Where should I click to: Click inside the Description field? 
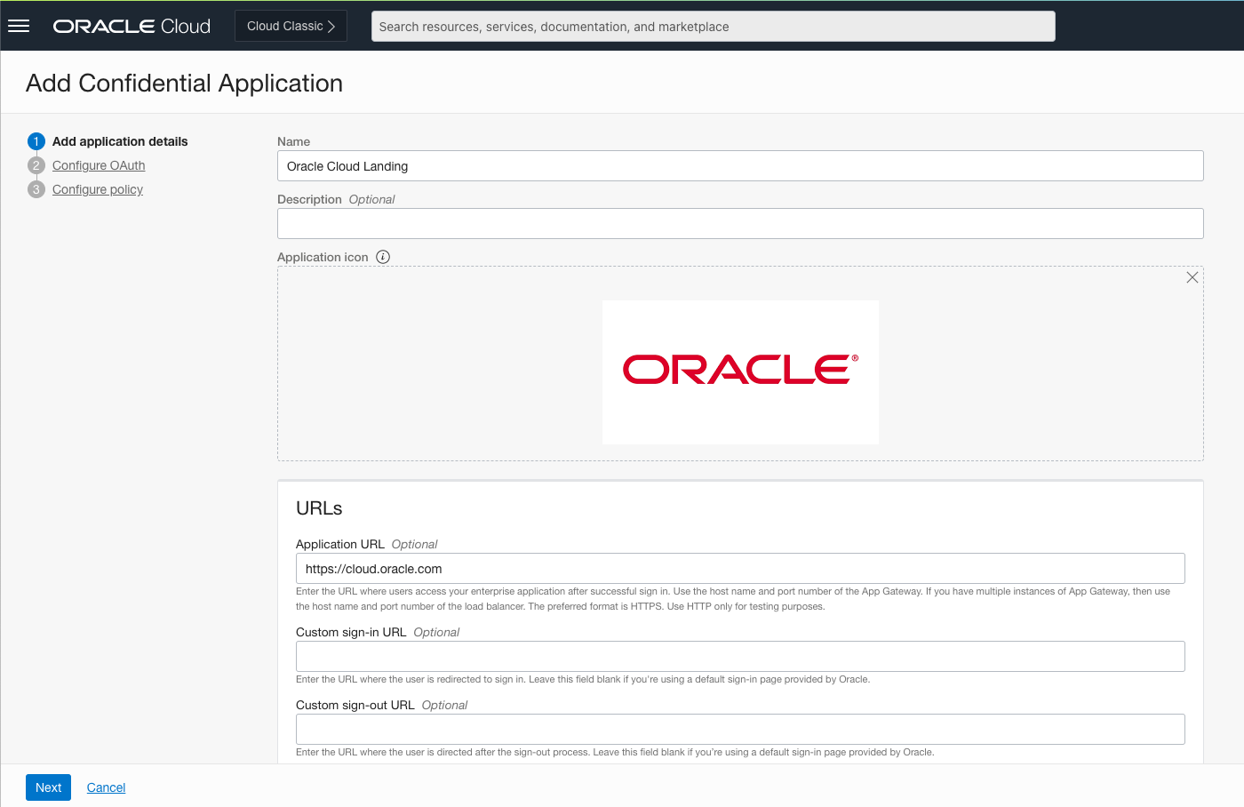point(740,223)
